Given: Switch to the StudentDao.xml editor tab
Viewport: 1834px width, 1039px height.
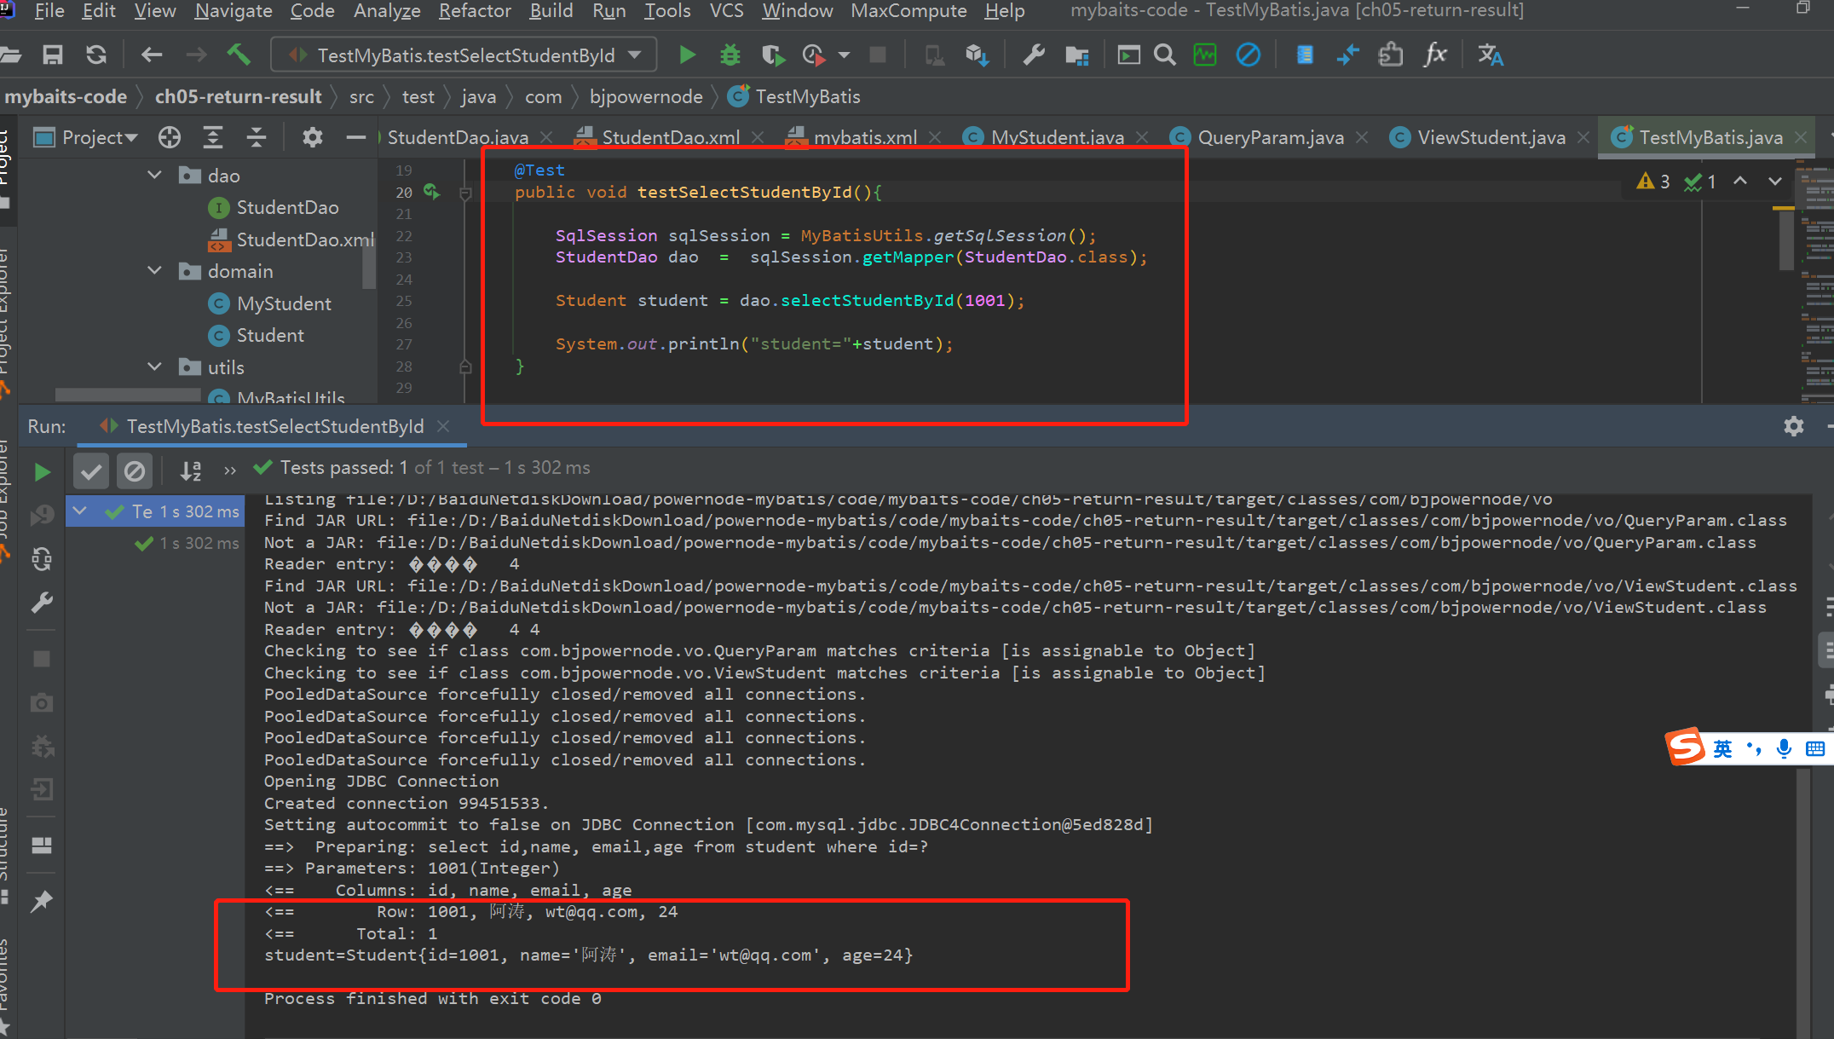Looking at the screenshot, I should [670, 137].
